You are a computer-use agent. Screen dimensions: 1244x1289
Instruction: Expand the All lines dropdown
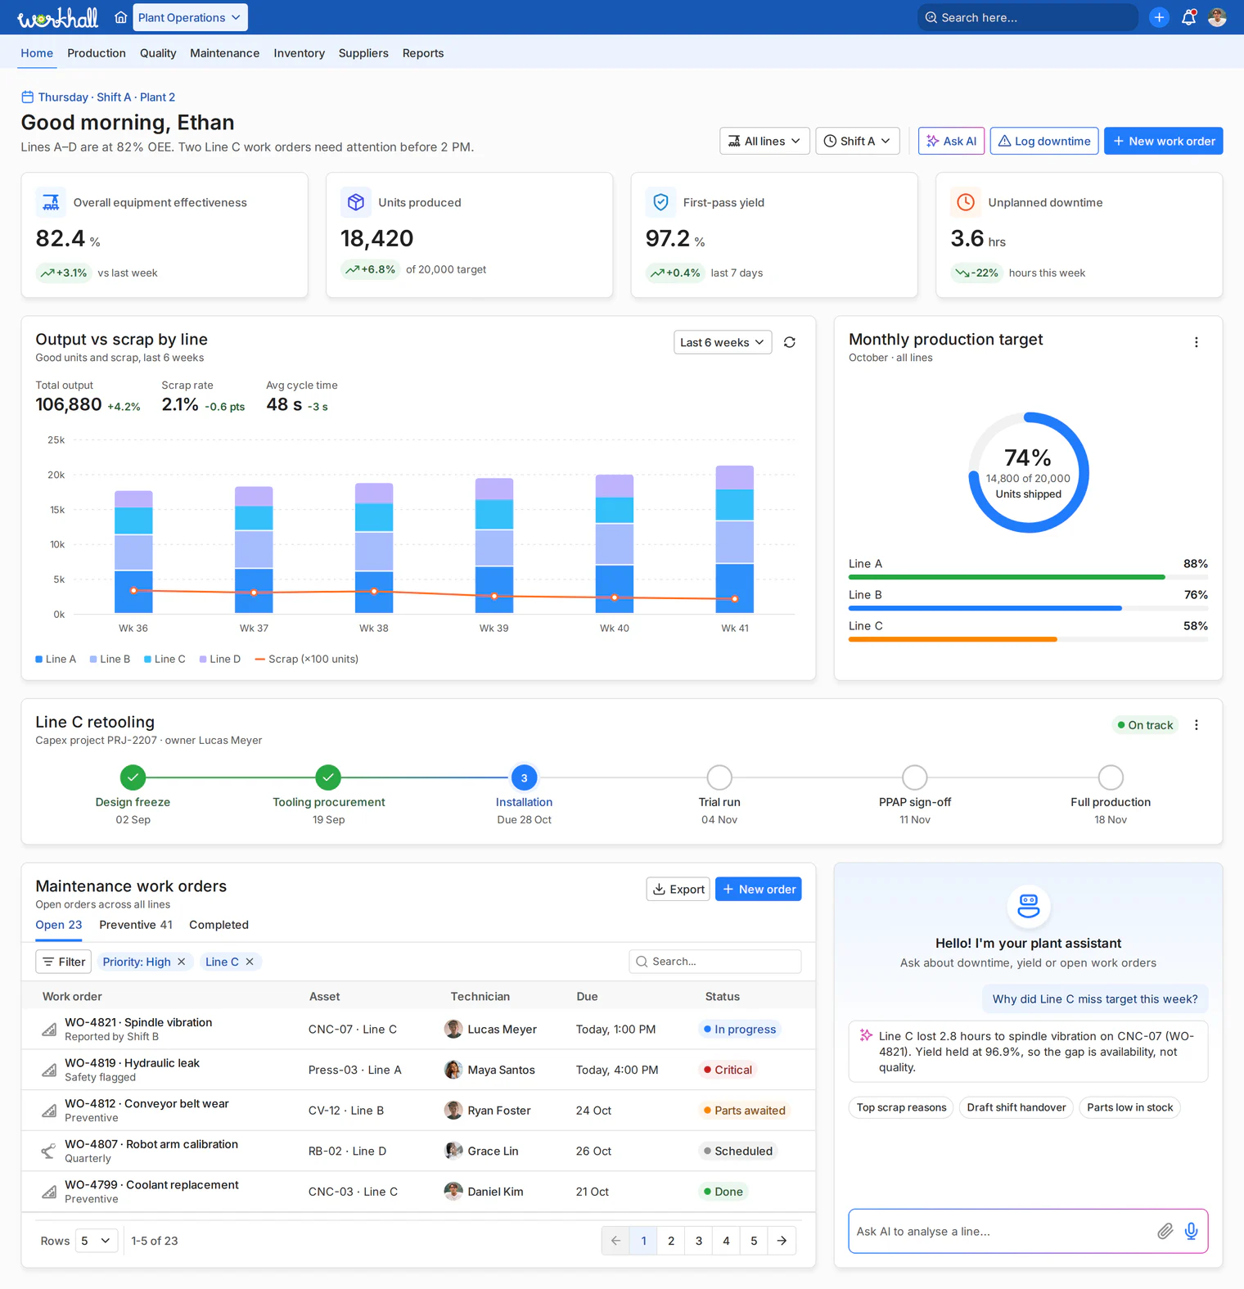[x=765, y=141]
